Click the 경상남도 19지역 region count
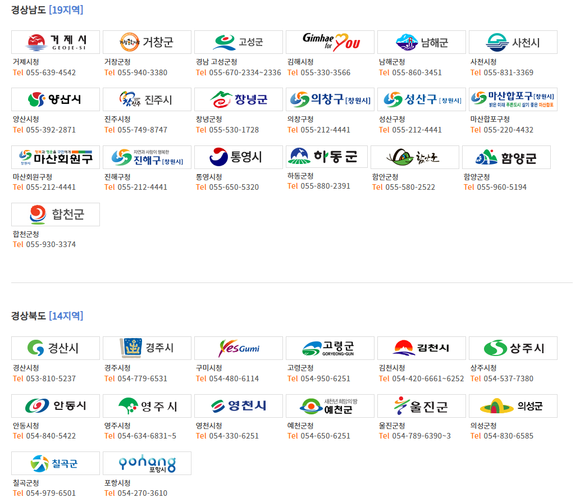This screenshot has height=502, width=580. 66,10
